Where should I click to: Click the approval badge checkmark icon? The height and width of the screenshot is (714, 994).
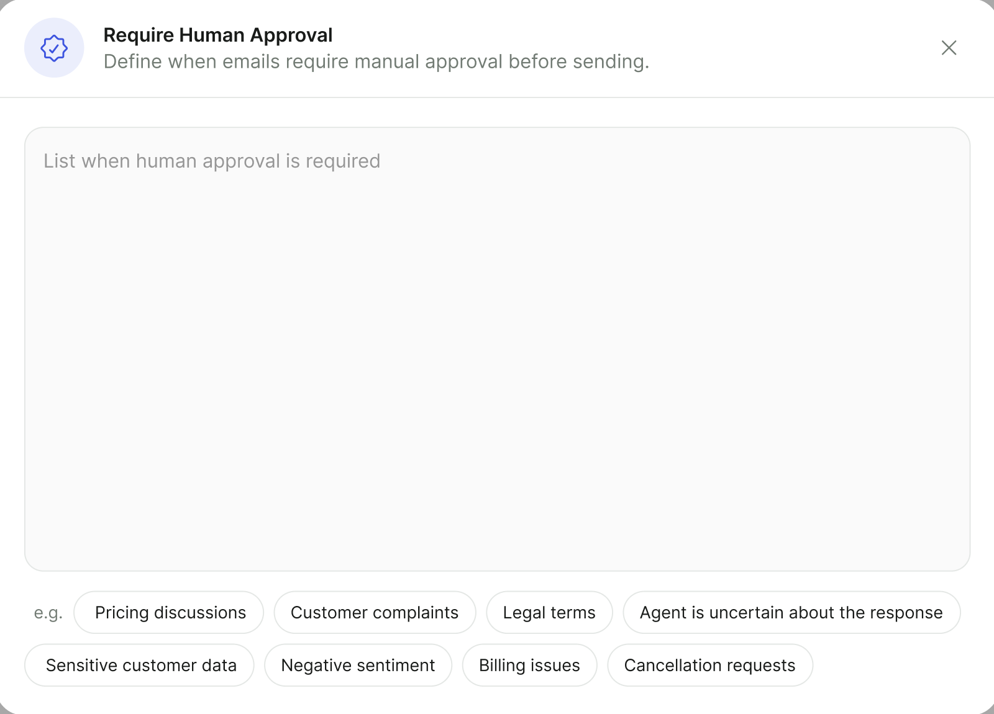pyautogui.click(x=54, y=48)
